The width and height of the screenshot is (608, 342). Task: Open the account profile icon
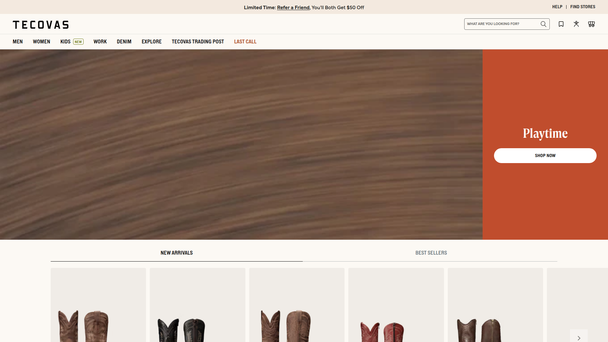click(576, 24)
